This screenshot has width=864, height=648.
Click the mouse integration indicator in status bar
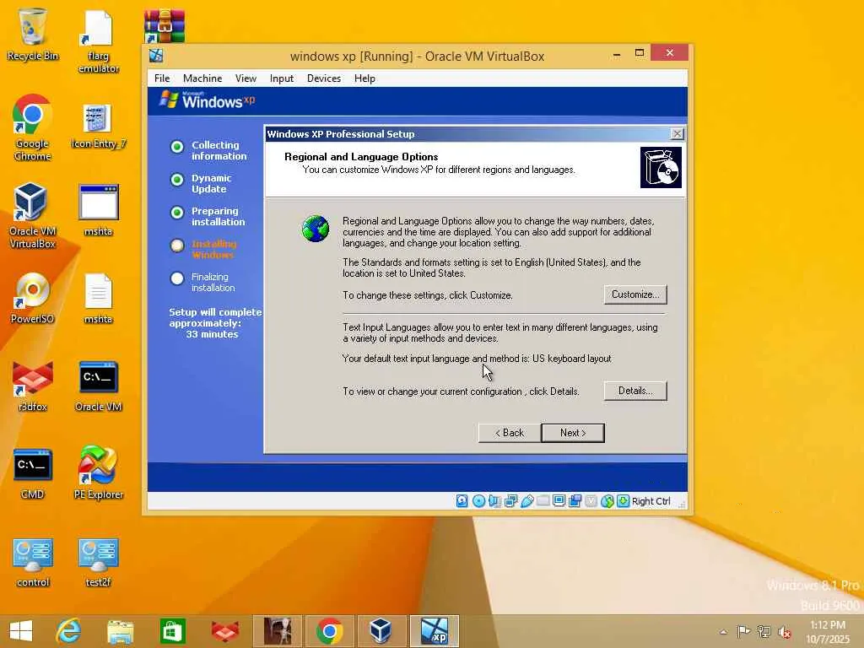(x=607, y=501)
